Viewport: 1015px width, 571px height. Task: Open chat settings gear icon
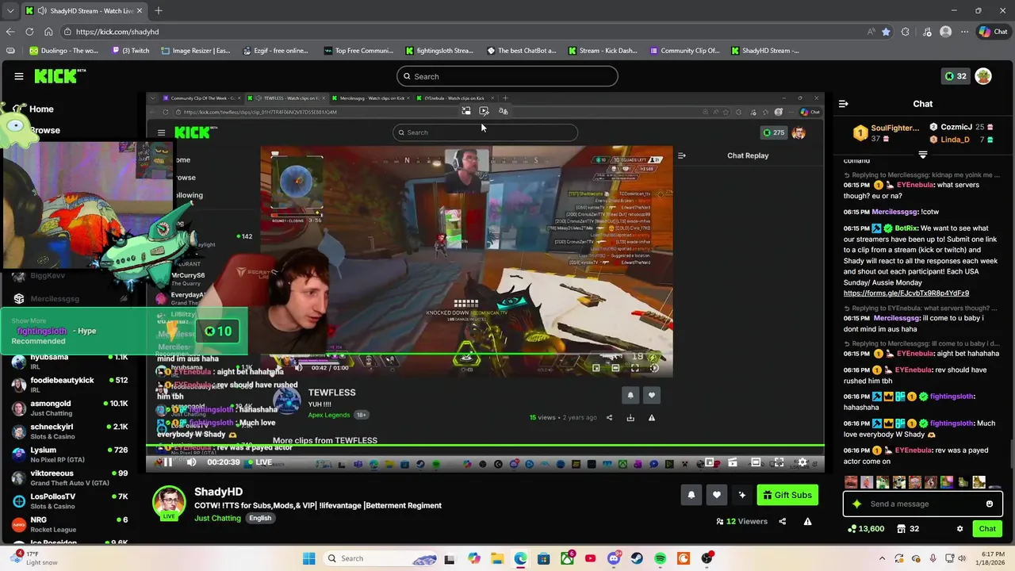tap(959, 529)
